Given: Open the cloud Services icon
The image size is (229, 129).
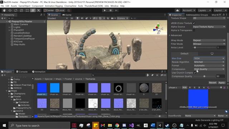Looking at the screenshot, I should click(x=177, y=10).
